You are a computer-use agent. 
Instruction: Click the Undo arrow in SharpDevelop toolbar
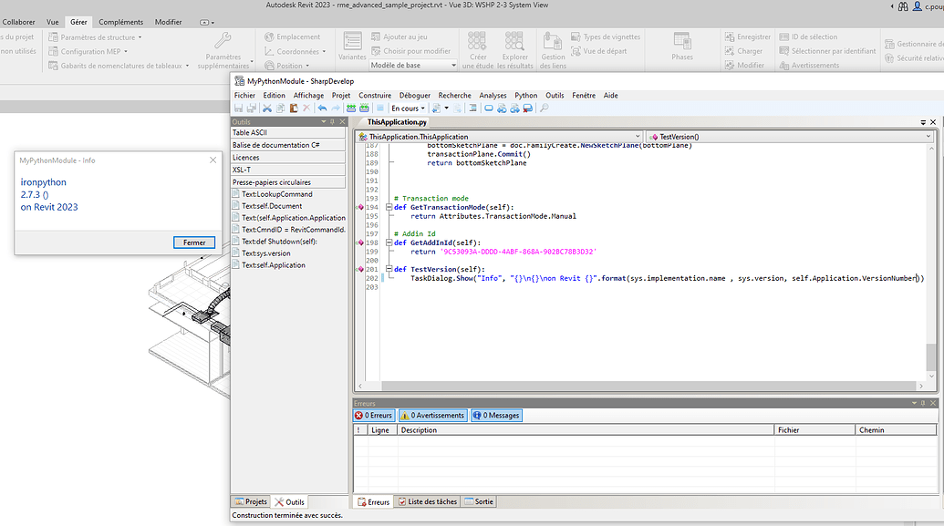(324, 108)
